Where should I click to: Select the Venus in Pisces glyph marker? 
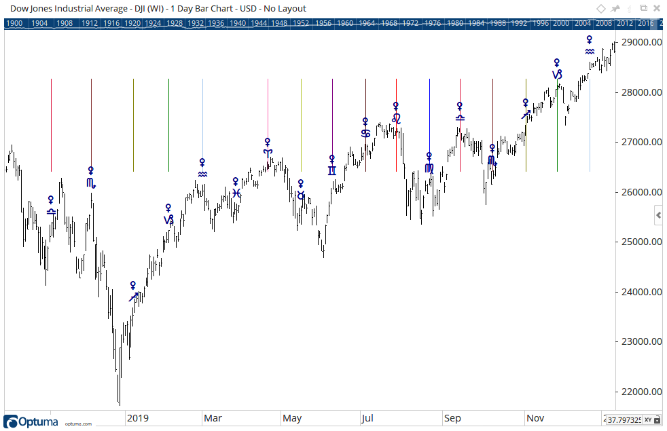point(236,187)
